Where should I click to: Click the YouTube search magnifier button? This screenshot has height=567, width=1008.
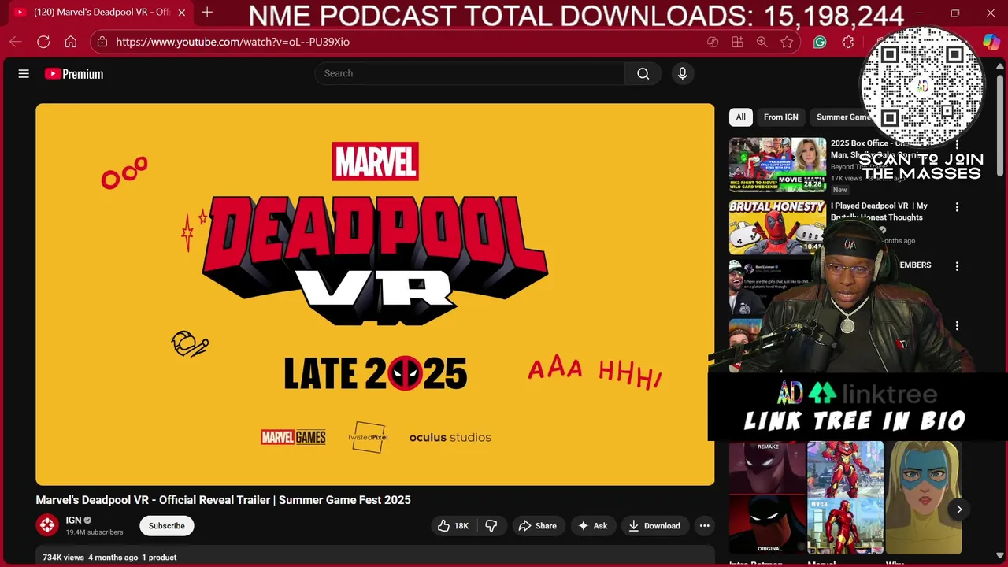[x=643, y=73]
